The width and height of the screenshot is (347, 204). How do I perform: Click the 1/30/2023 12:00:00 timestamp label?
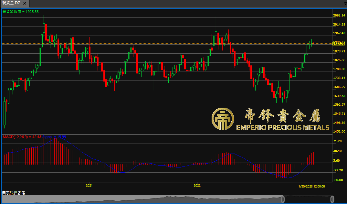[x=311, y=186]
